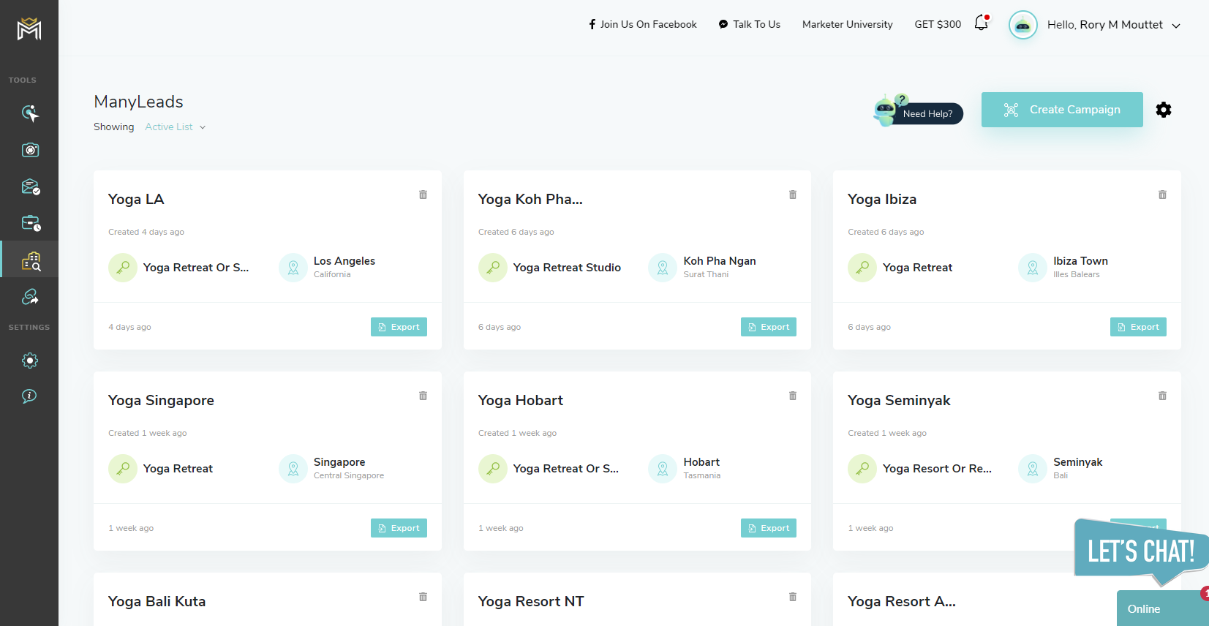Viewport: 1209px width, 626px height.
Task: Delete the Yoga Hobart campaign
Action: [793, 396]
